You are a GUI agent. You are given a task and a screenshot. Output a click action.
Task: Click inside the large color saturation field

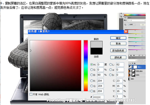tap(55, 66)
